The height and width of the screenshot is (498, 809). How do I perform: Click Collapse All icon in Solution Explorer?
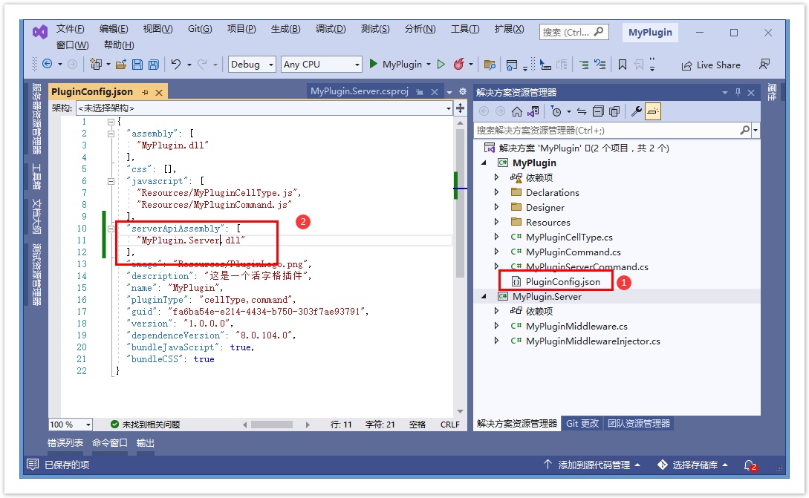point(598,111)
